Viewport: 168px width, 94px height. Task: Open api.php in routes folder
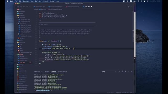click(x=22, y=57)
